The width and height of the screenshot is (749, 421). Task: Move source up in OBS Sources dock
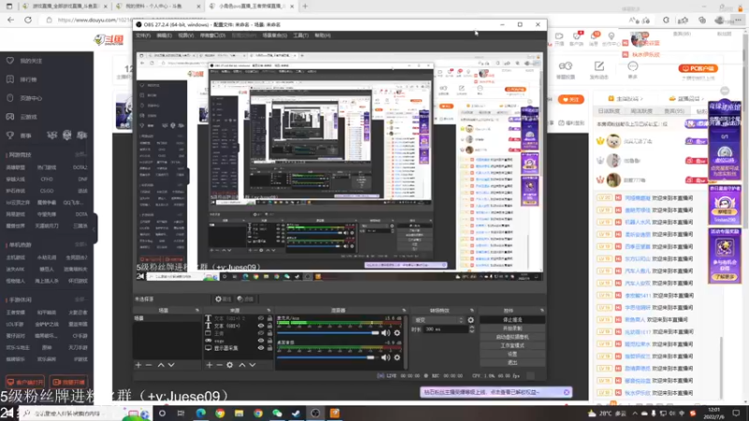tap(242, 365)
